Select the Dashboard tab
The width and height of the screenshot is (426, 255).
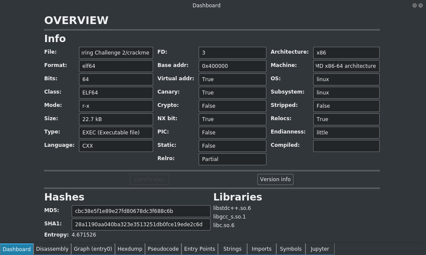coord(17,249)
